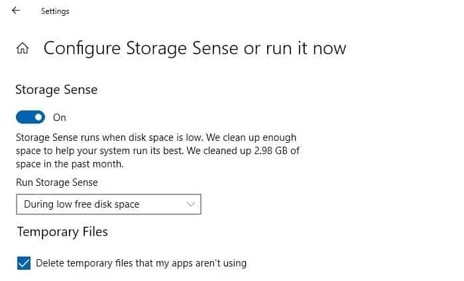Turn off the Storage Sense toggle switch
The height and width of the screenshot is (281, 464).
point(30,117)
